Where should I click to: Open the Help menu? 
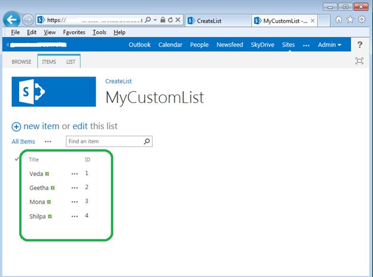120,32
